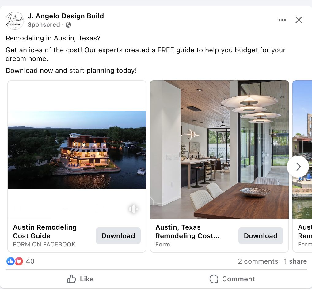Click the blue thumbs-up reaction icon

tap(10, 261)
